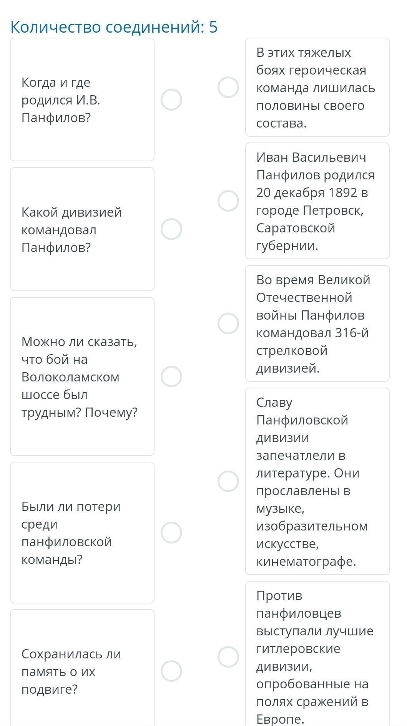Select connector for 'Против панфиловцев выступали' answer
The image size is (407, 726).
pos(228,657)
